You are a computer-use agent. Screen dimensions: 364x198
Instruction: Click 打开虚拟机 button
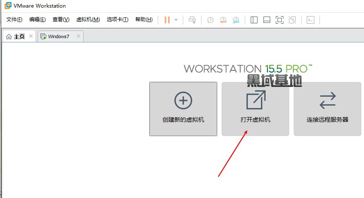click(255, 109)
